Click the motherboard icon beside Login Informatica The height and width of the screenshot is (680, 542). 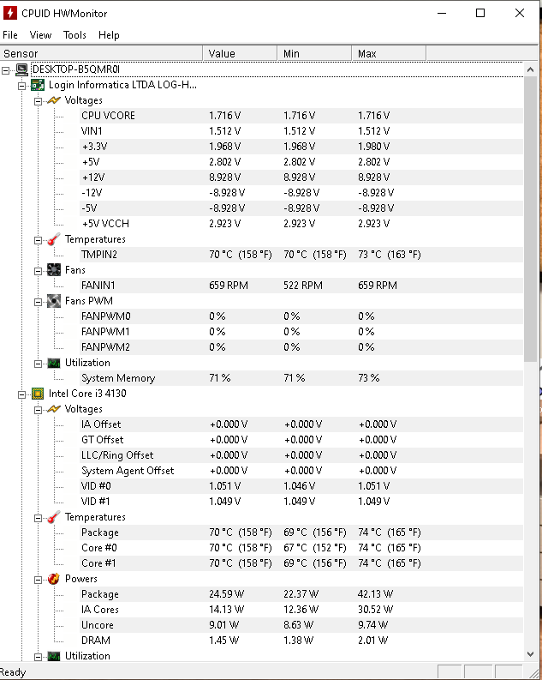[38, 85]
